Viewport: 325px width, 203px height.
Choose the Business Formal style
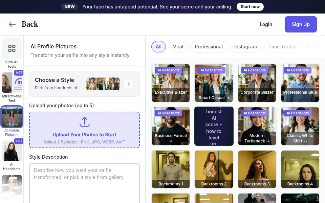coord(171,126)
